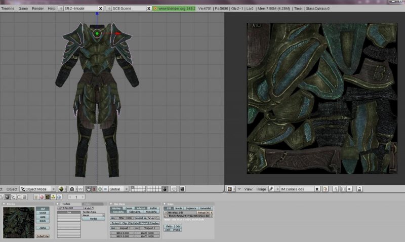
Task: Toggle the alpha-only dot icon
Action: pos(349,189)
